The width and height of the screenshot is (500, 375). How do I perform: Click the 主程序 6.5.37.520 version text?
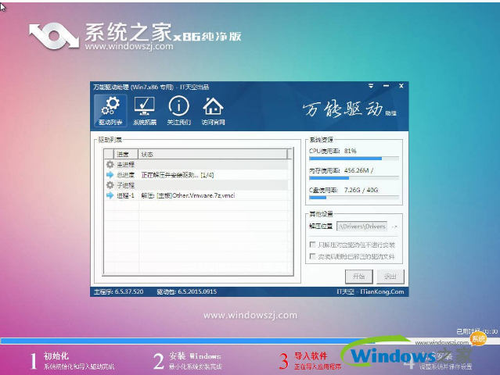point(119,291)
